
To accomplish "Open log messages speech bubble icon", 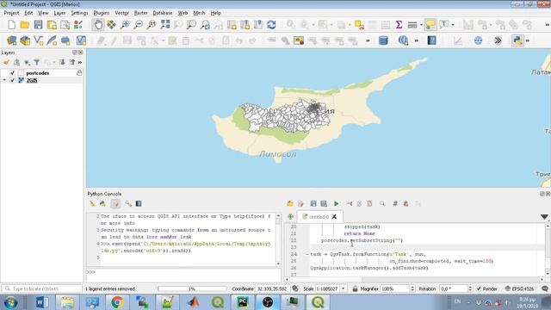I will (545, 288).
